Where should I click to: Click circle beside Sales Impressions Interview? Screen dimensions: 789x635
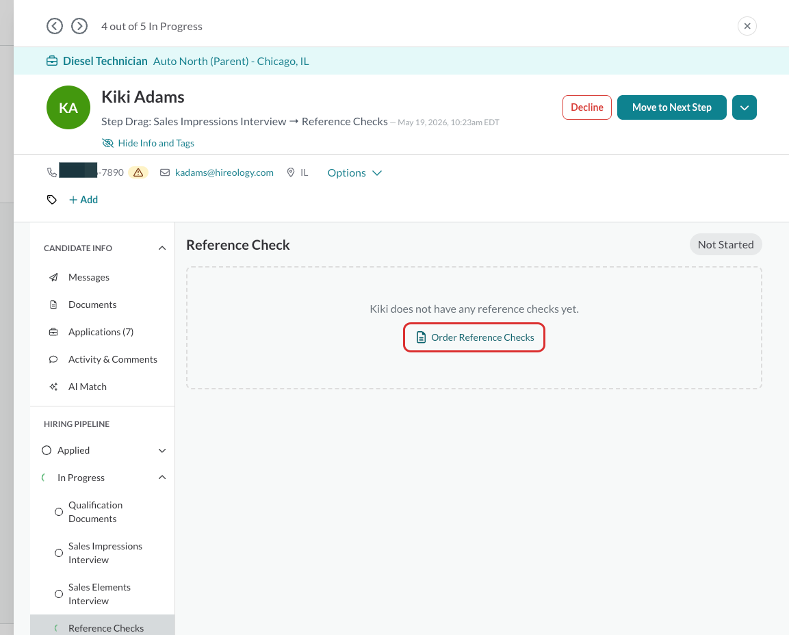click(59, 553)
